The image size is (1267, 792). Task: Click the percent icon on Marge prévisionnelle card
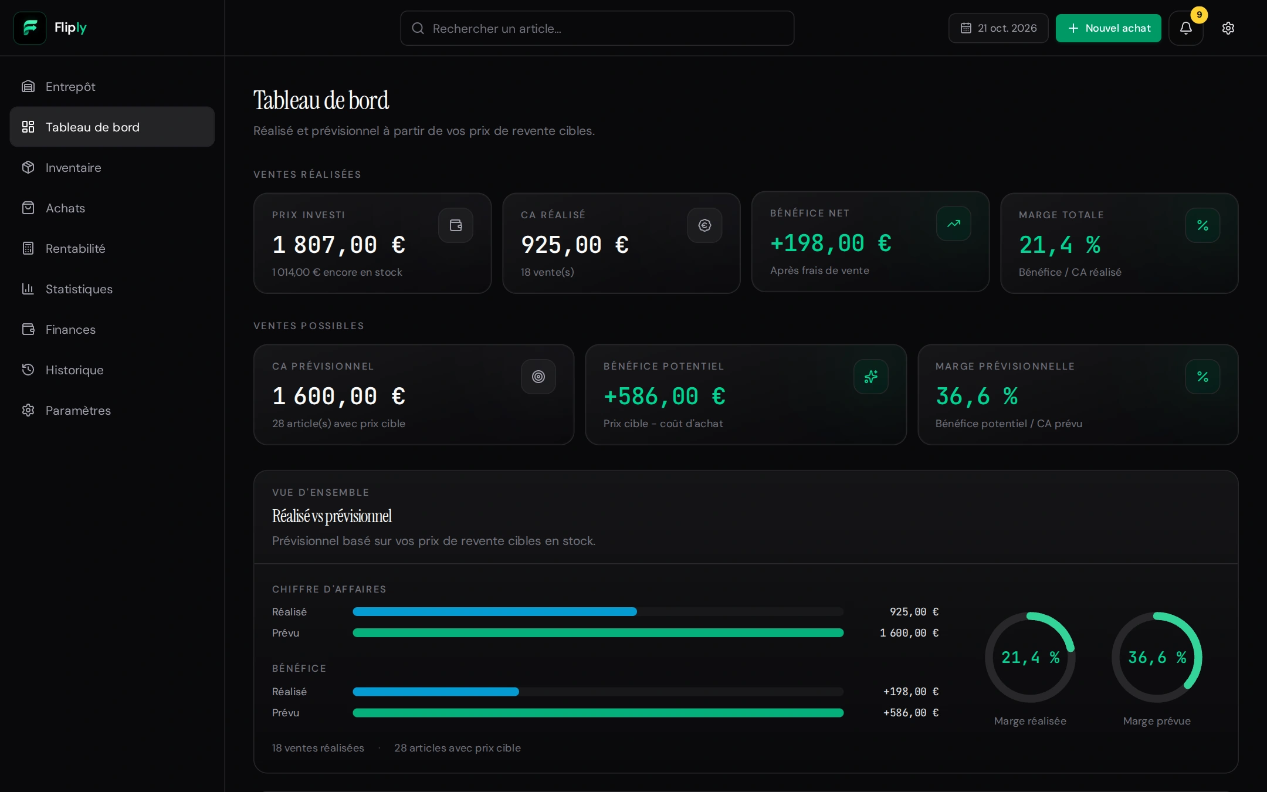pos(1202,377)
